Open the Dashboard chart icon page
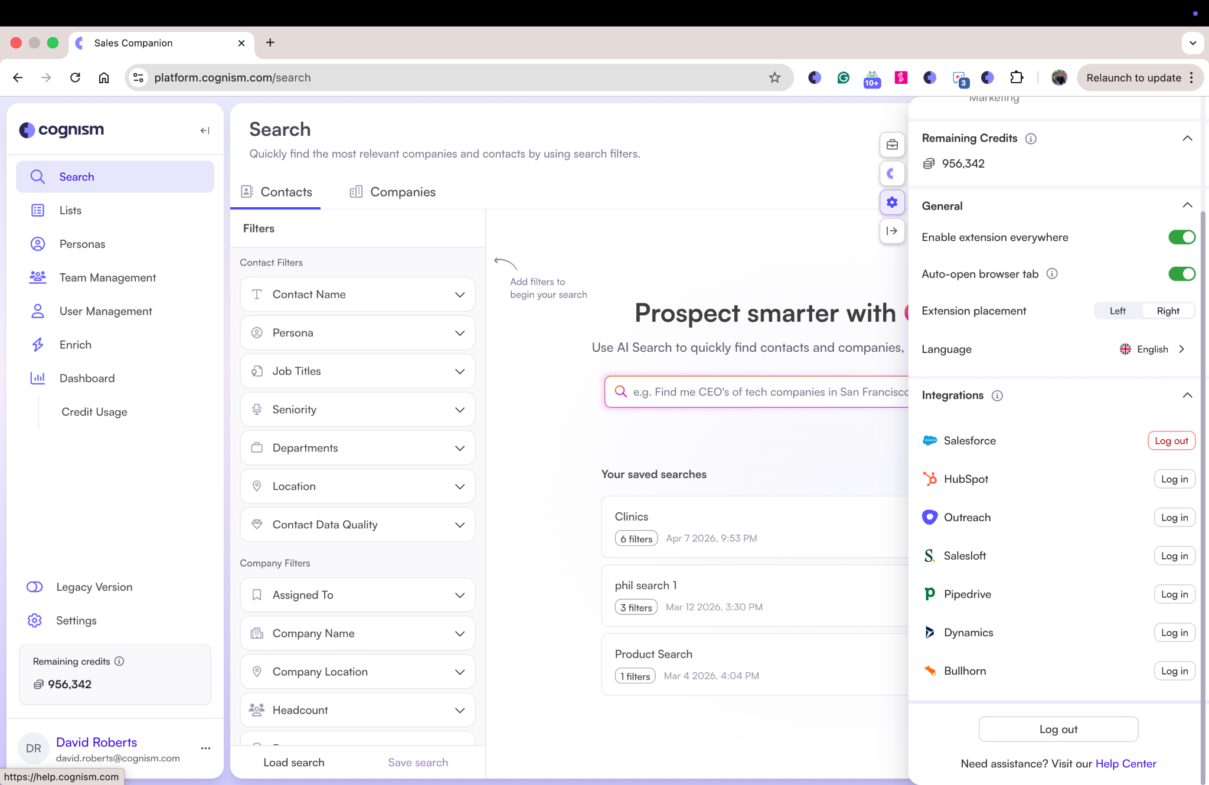Screen dimensions: 1209x785 pyautogui.click(x=38, y=378)
